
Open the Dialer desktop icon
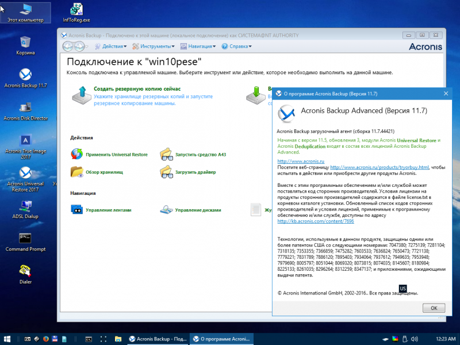click(x=25, y=275)
